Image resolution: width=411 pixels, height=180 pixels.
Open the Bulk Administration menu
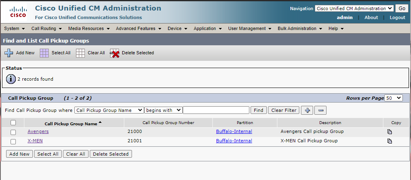[300, 28]
